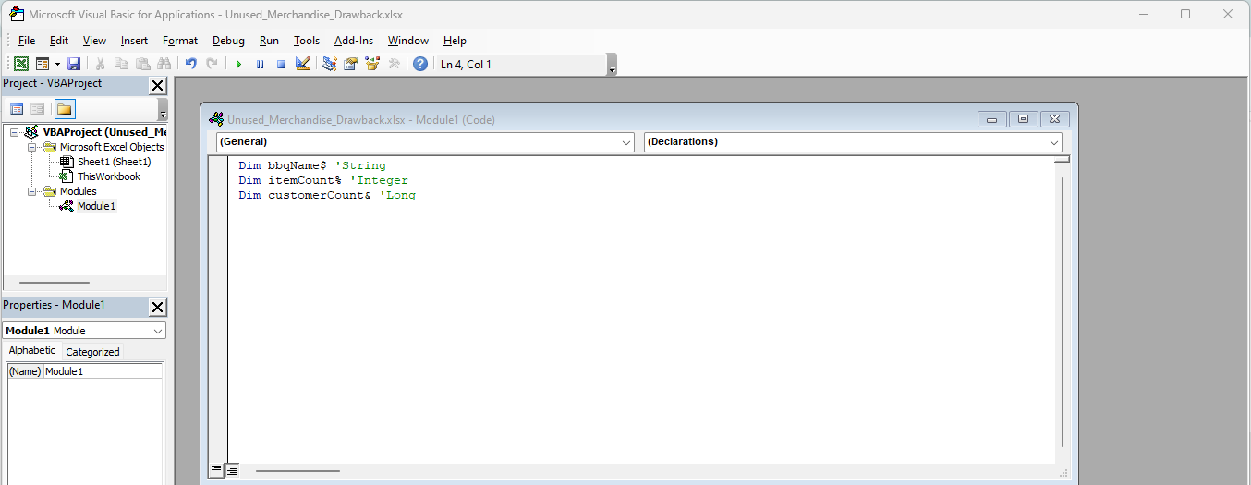Click the Redo arrow icon
The image size is (1251, 485).
coord(212,64)
